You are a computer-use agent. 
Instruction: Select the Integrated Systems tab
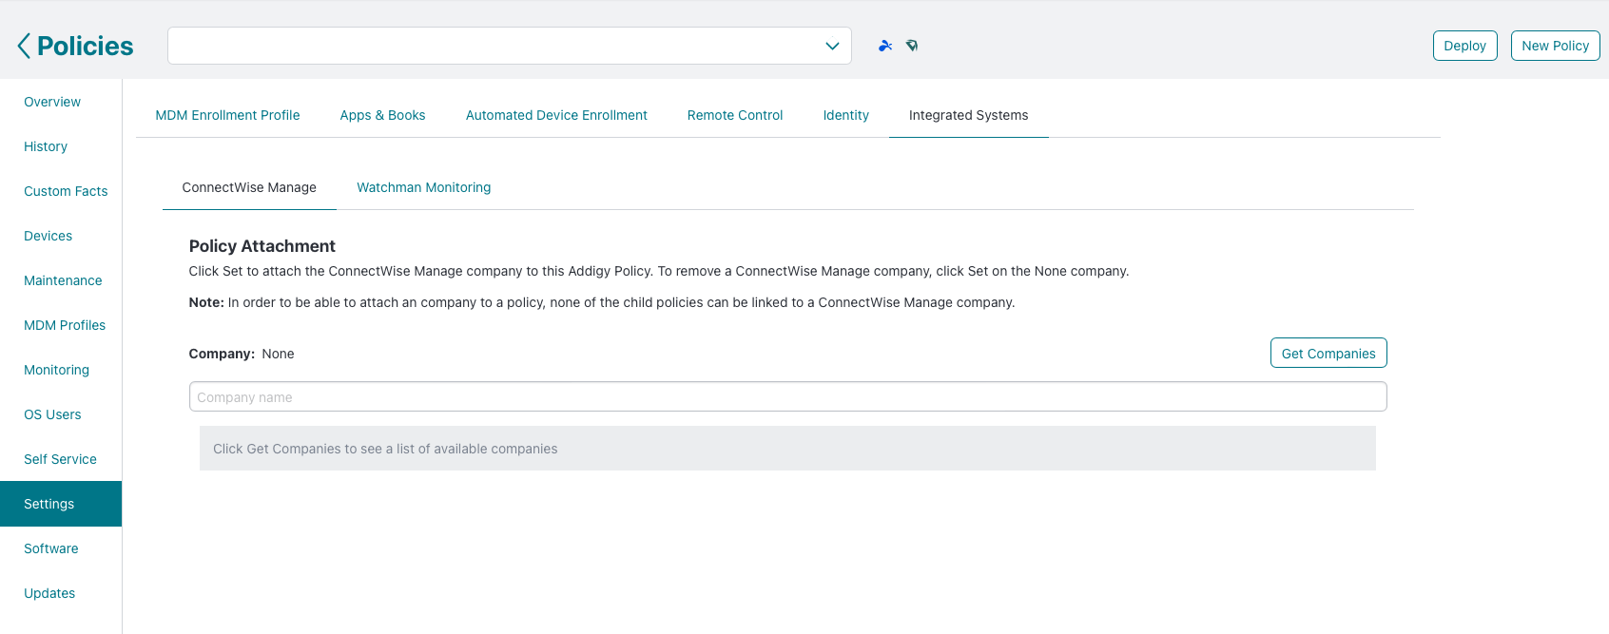[x=968, y=115]
